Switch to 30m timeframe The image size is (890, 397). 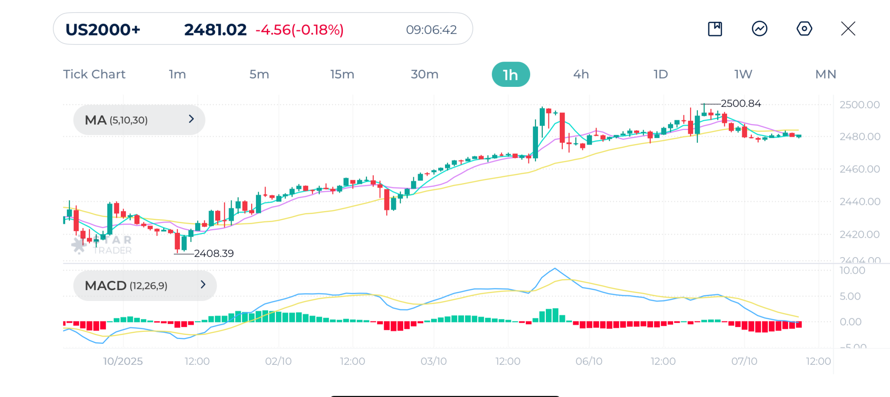[x=425, y=74]
